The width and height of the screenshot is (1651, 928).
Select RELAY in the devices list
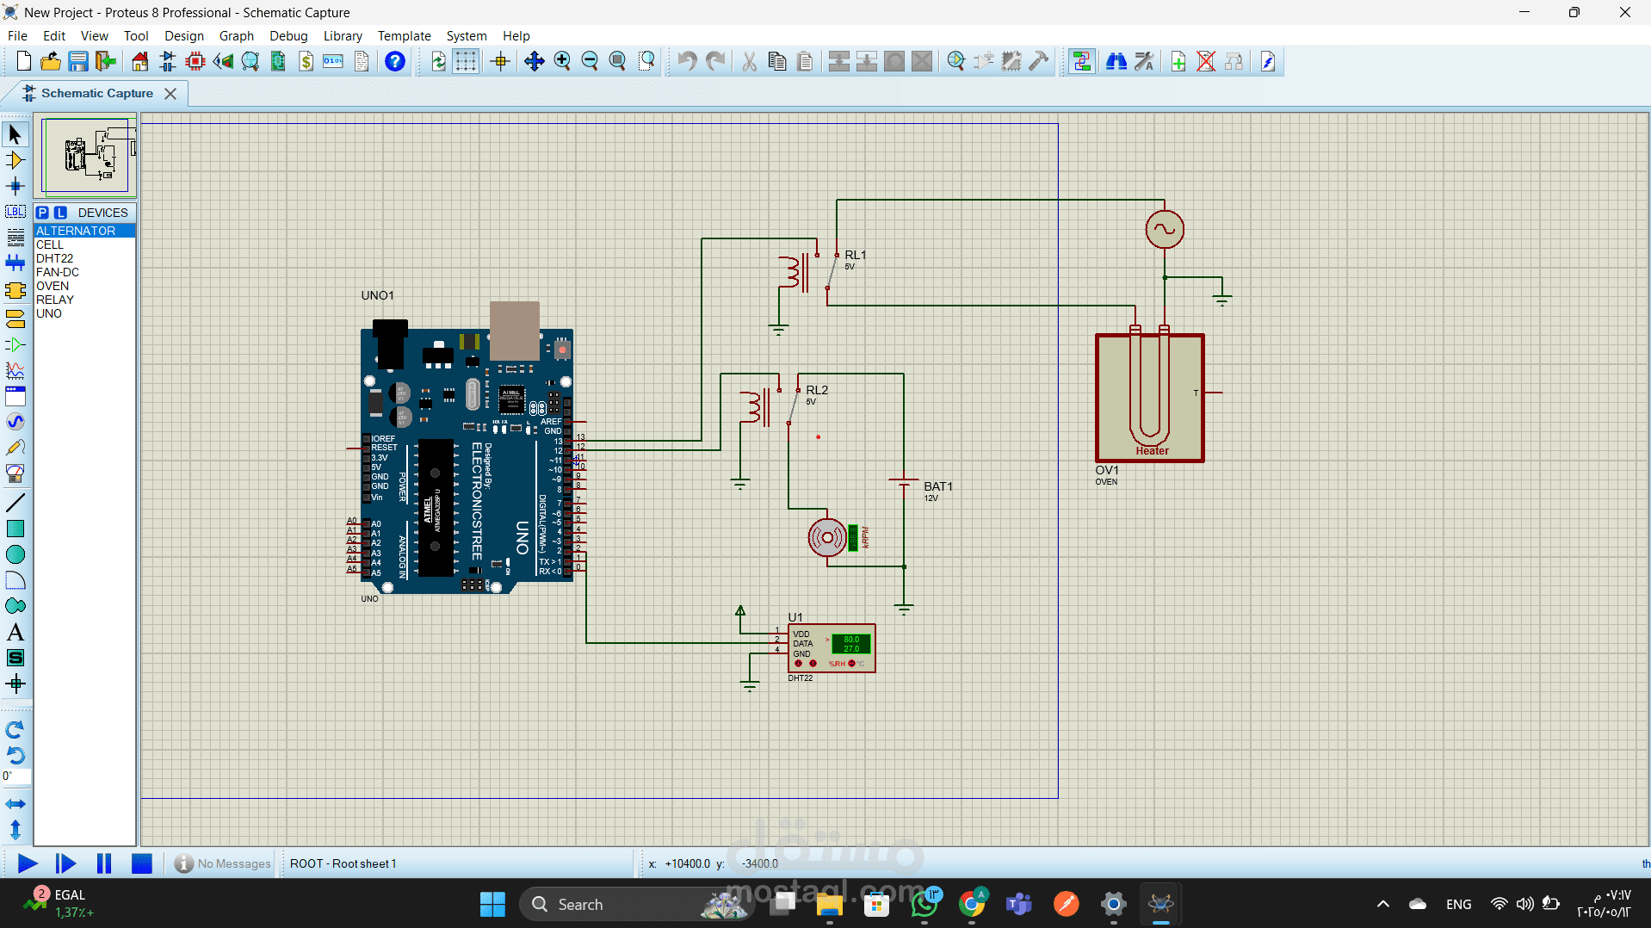pyautogui.click(x=84, y=300)
